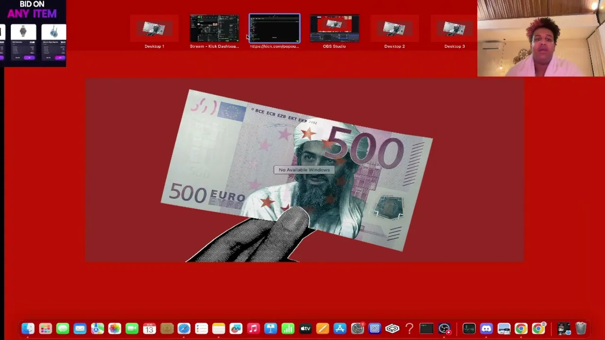Screen dimensions: 605x340
Task: Open the App Store in the dock
Action: click(340, 329)
